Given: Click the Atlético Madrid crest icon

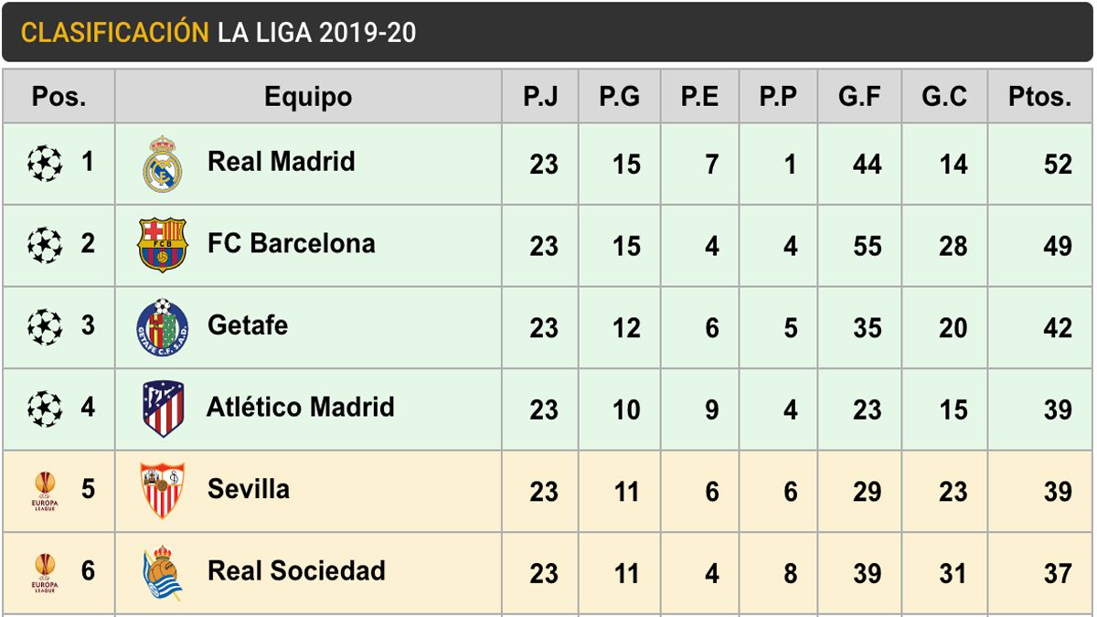Looking at the screenshot, I should click(x=163, y=409).
